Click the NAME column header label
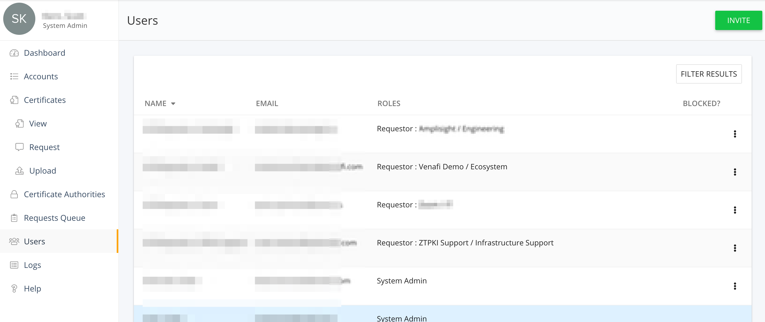 (x=155, y=103)
